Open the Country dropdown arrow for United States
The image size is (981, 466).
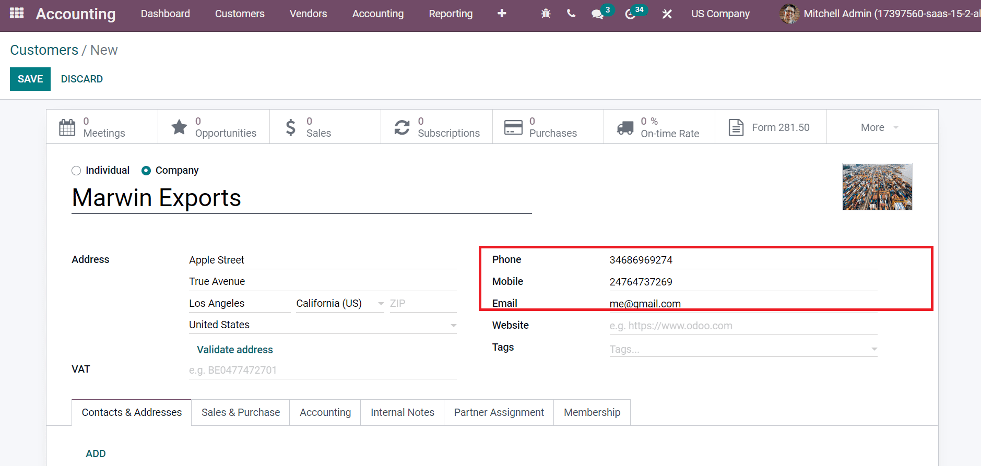(453, 325)
